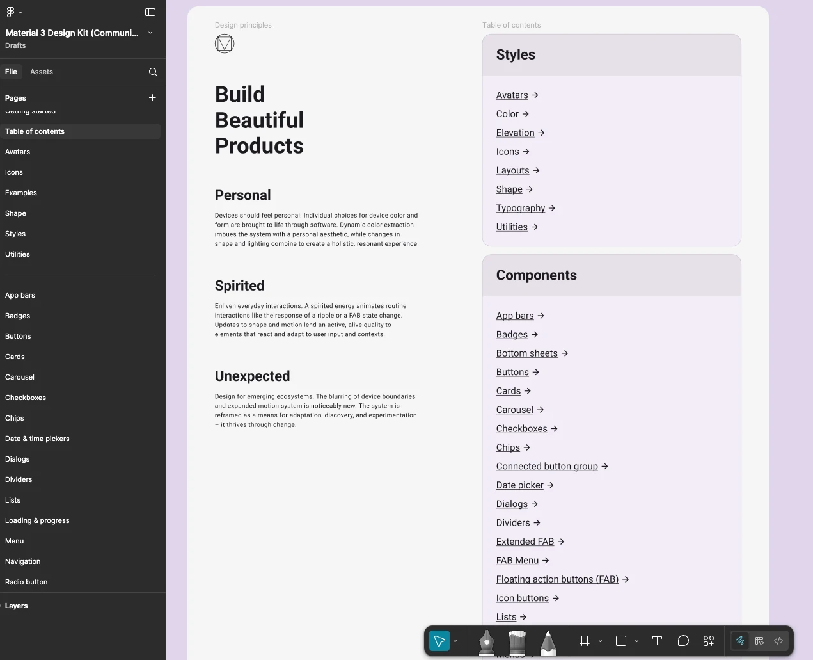Select the Rectangle shape tool
The height and width of the screenshot is (660, 813).
[620, 641]
